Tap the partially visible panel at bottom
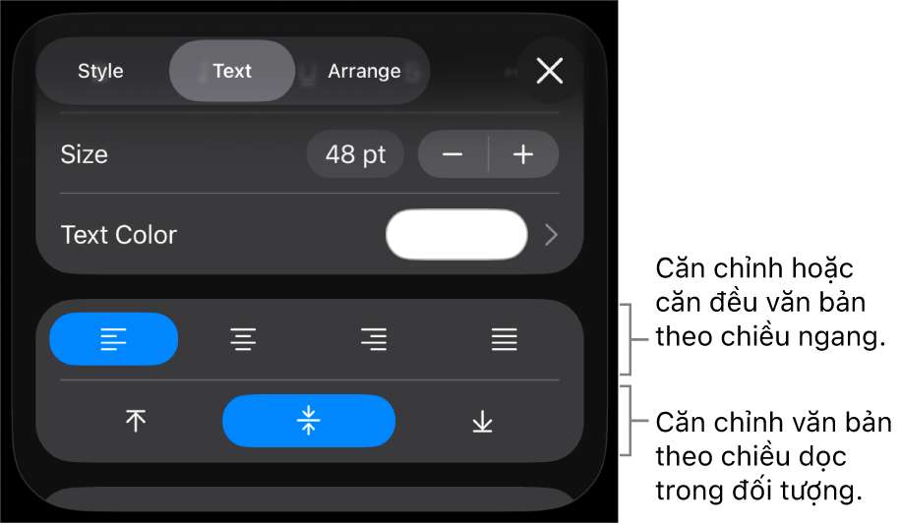Viewport: 901px width, 525px height. 310,498
